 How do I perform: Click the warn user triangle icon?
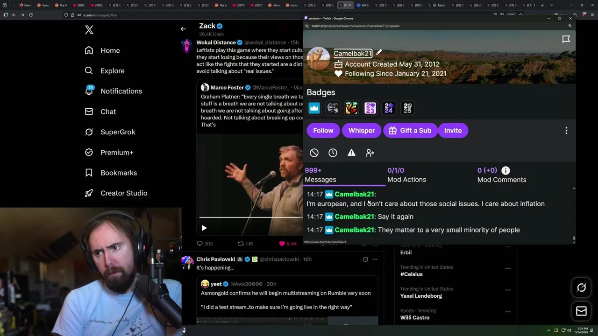click(351, 153)
